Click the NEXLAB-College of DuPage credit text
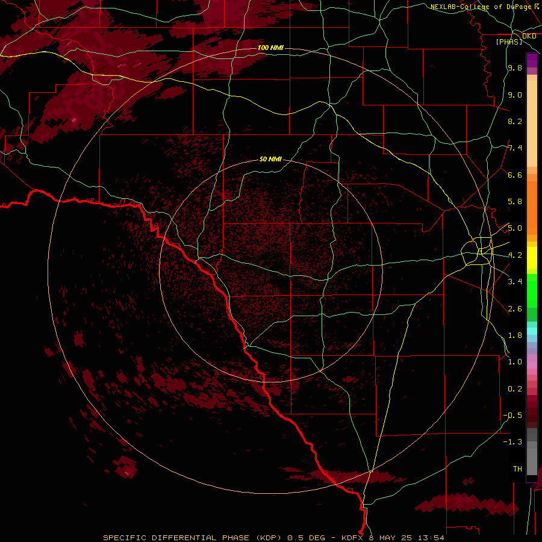This screenshot has width=542, height=542. point(481,7)
